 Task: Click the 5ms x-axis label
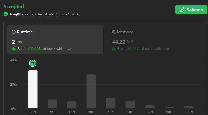(91, 112)
